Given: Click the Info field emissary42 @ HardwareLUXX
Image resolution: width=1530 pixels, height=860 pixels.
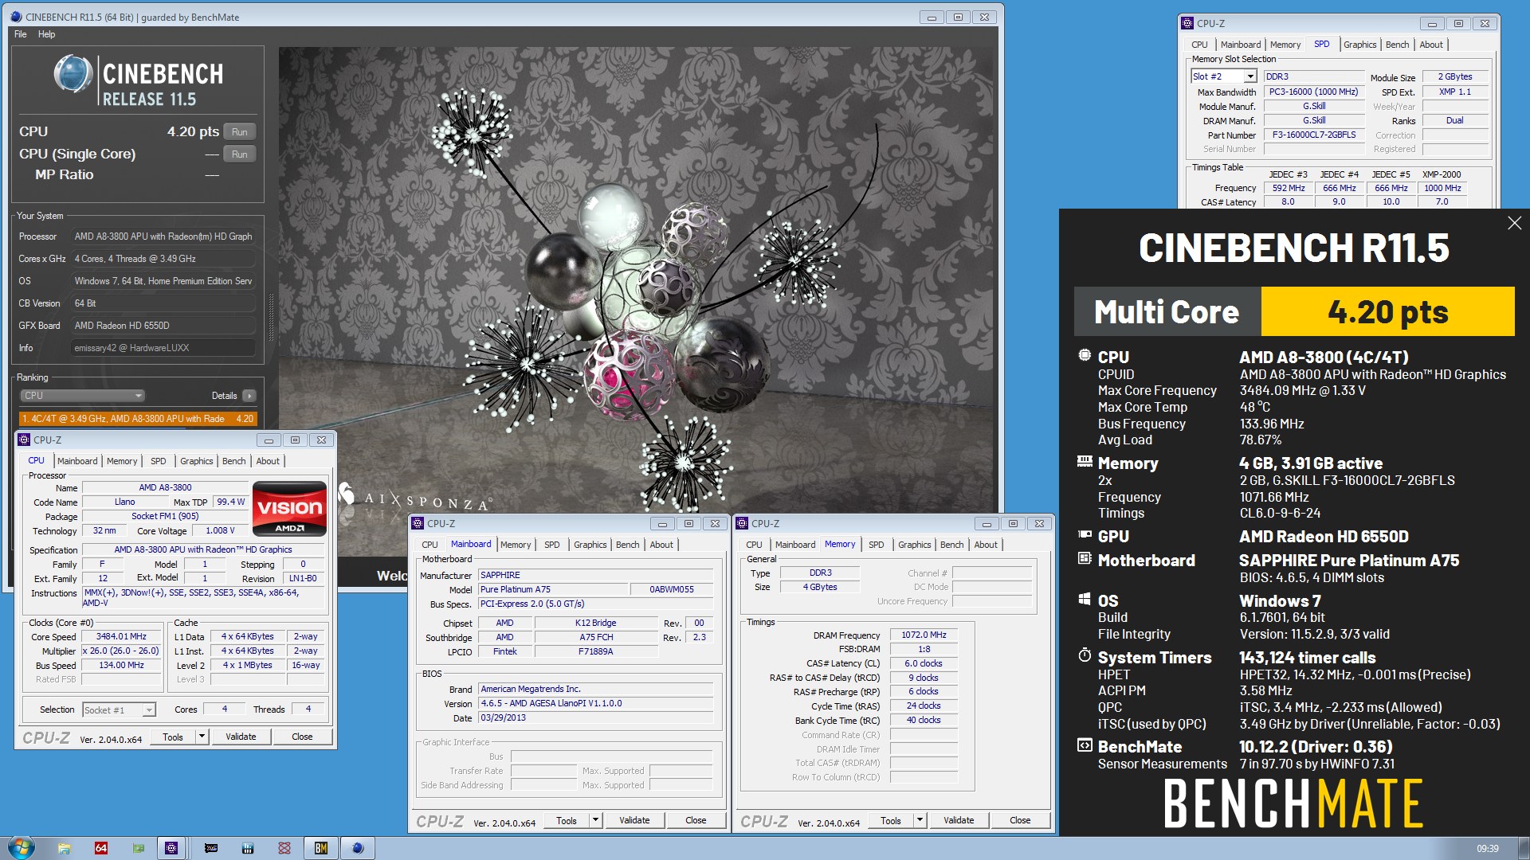Looking at the screenshot, I should click(163, 348).
